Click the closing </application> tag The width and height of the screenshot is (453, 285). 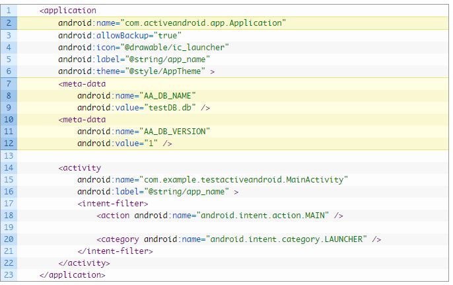[x=72, y=275]
